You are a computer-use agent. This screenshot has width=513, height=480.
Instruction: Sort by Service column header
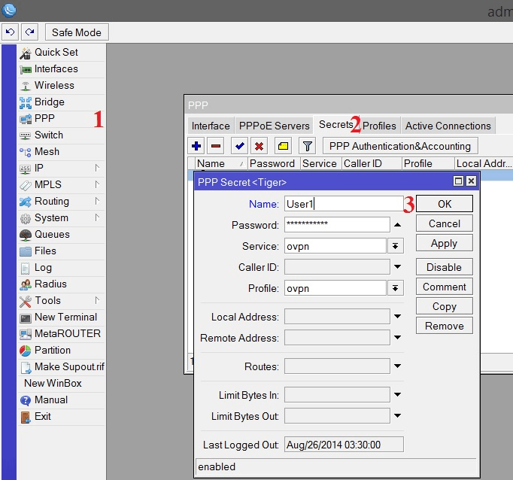point(321,163)
